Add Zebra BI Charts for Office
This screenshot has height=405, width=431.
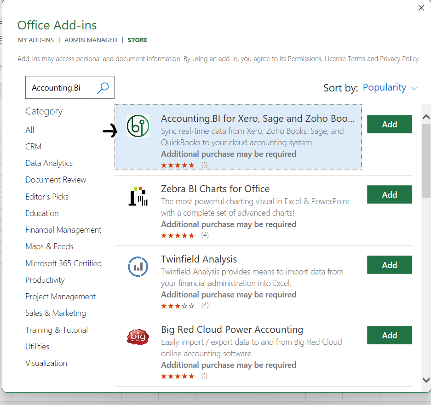tap(390, 194)
